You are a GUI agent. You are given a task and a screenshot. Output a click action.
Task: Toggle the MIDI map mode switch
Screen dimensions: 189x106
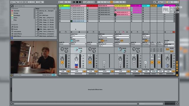coord(164,2)
